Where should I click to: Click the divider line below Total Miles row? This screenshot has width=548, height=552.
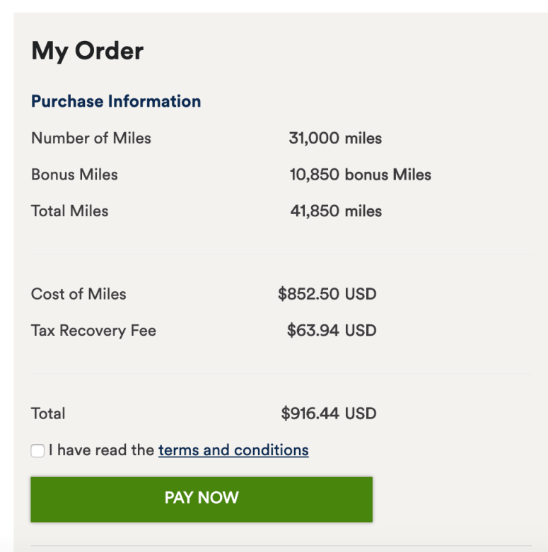point(281,254)
